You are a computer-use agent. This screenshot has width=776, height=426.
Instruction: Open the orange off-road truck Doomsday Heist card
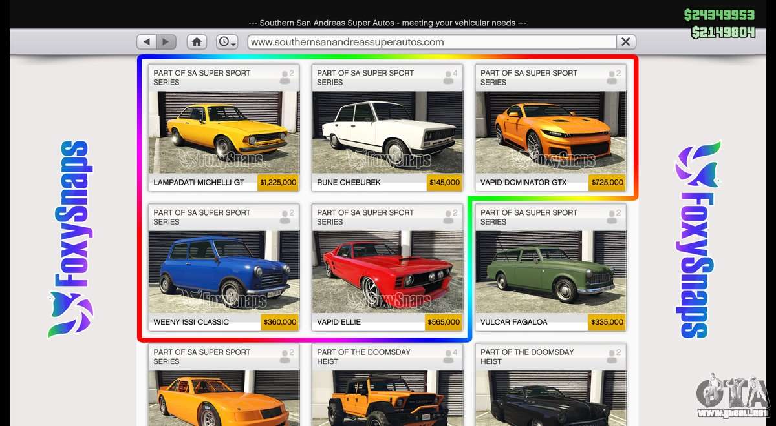[387, 398]
